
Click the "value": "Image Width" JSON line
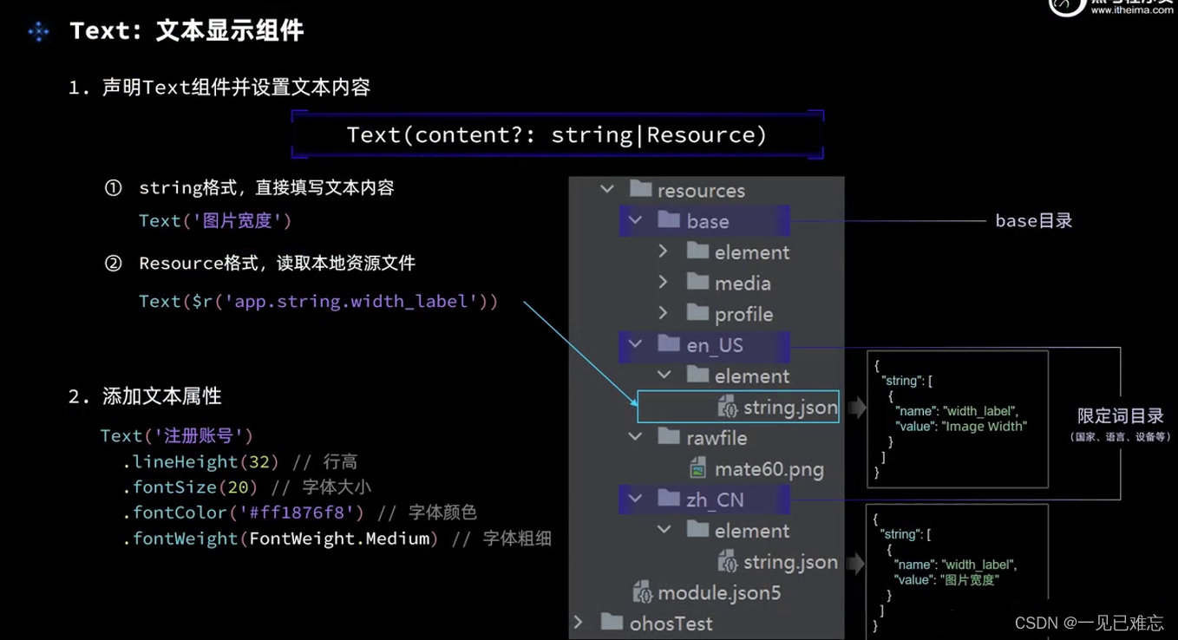(961, 426)
